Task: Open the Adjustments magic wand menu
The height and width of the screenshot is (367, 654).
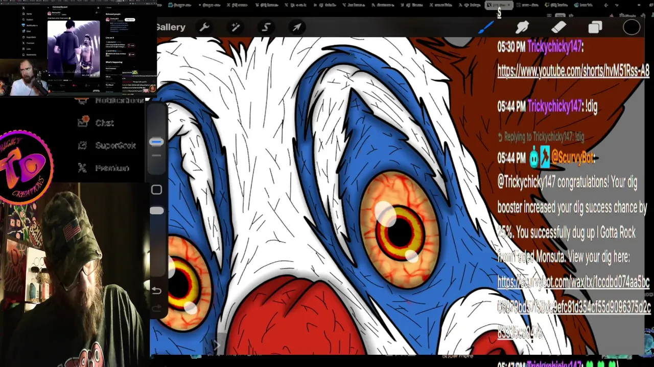Action: pyautogui.click(x=236, y=27)
